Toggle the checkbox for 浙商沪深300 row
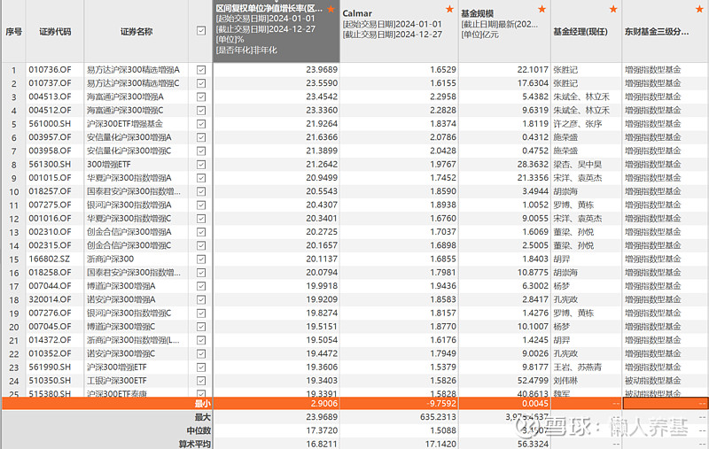Image resolution: width=709 pixels, height=449 pixels. 201,259
